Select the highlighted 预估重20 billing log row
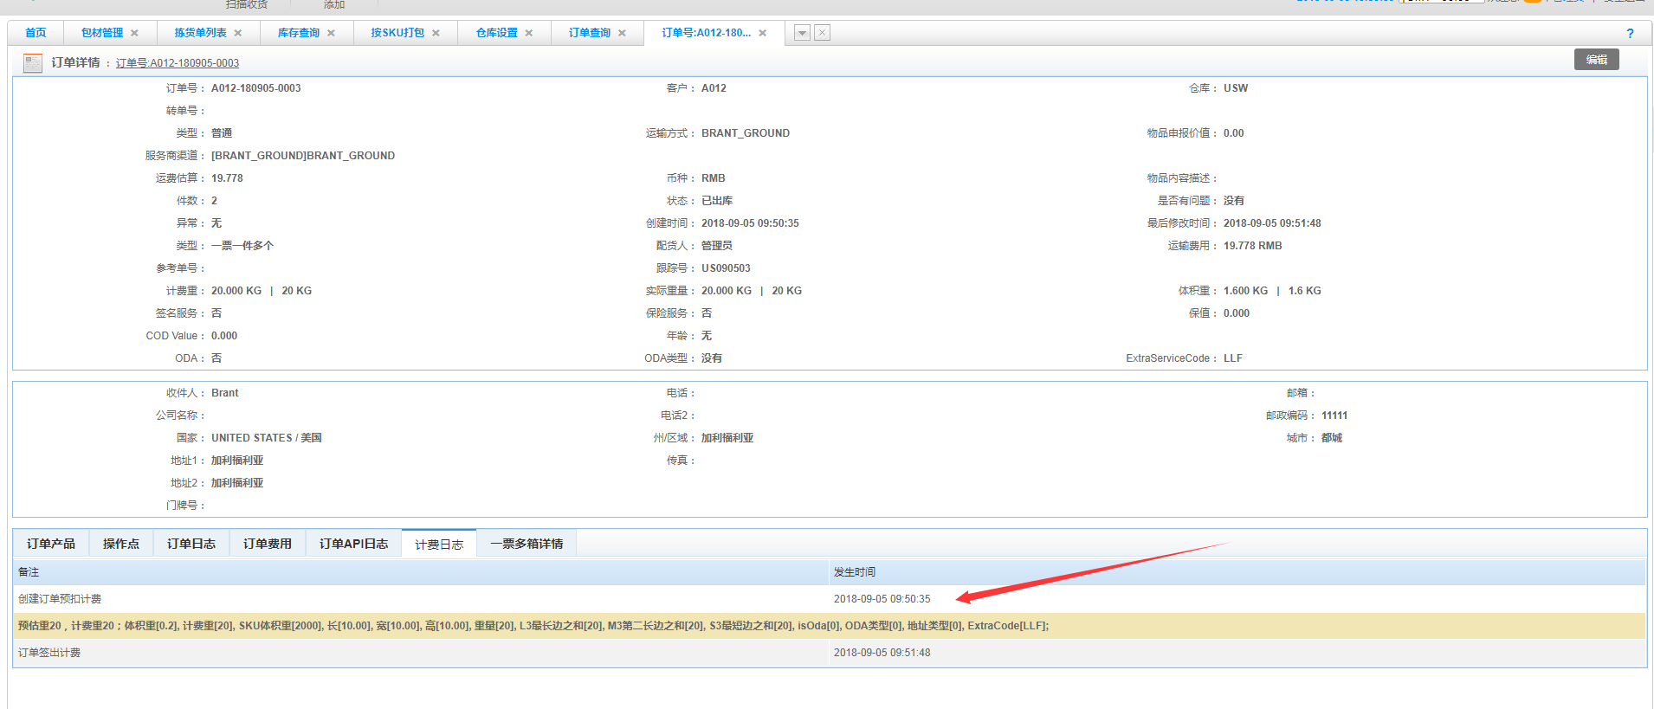 (x=533, y=626)
